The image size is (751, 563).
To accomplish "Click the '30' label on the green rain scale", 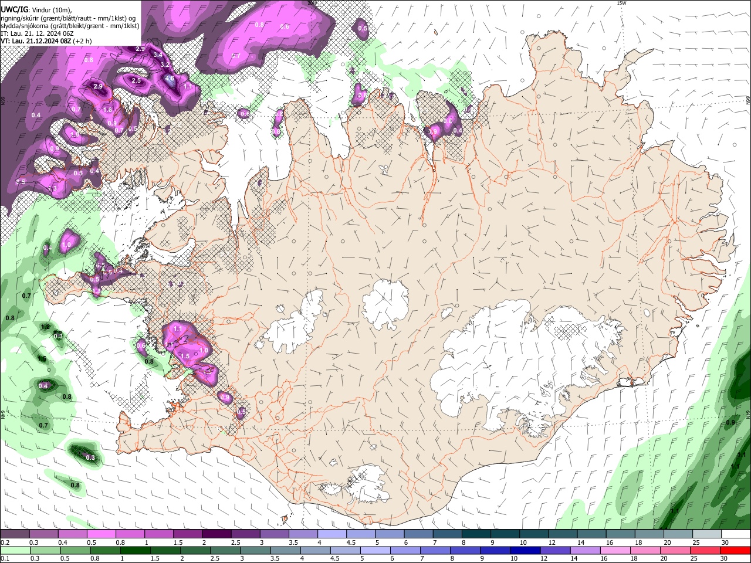I will (x=725, y=558).
